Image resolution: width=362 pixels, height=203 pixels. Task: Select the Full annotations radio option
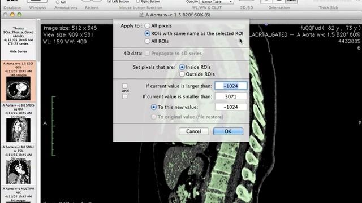[x=58, y=2]
